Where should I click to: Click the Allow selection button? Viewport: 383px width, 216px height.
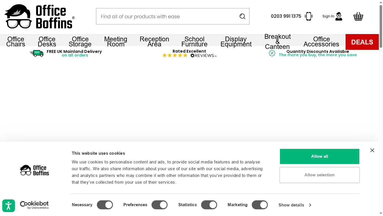319,175
